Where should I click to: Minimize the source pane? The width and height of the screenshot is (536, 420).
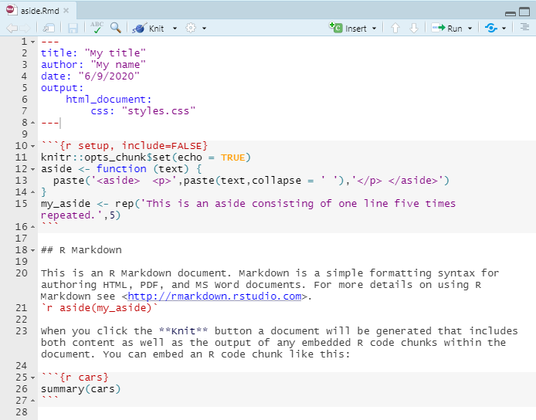pyautogui.click(x=511, y=13)
